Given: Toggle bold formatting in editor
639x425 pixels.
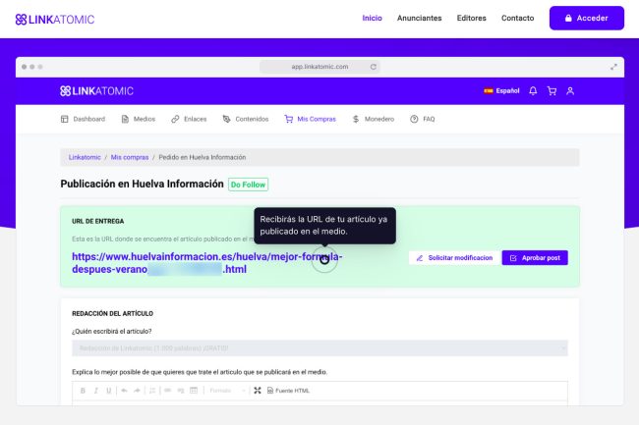Looking at the screenshot, I should (82, 391).
